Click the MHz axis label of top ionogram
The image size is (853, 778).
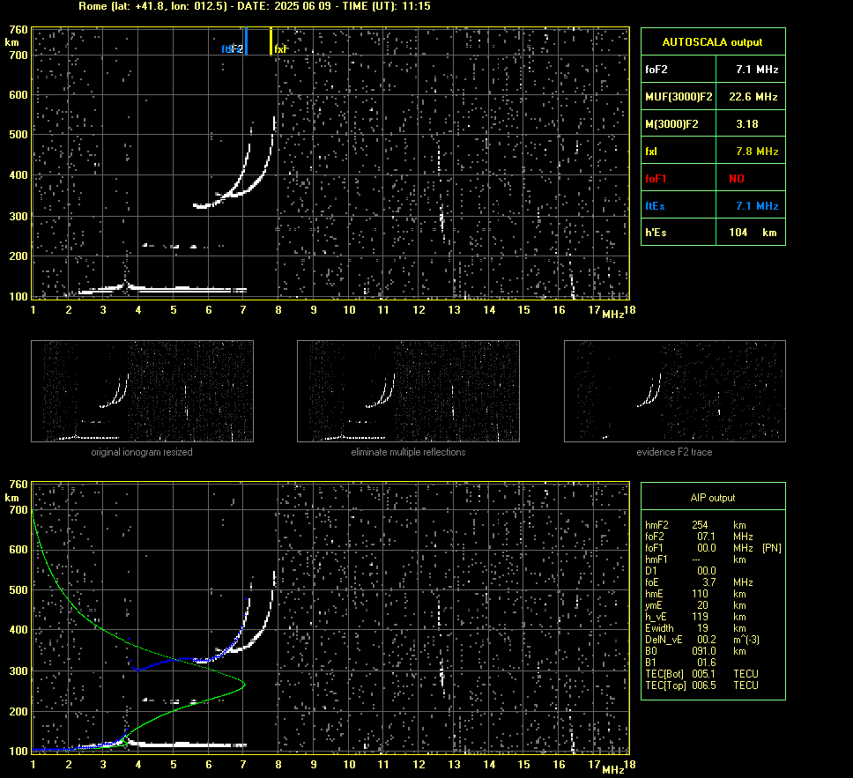(x=613, y=315)
